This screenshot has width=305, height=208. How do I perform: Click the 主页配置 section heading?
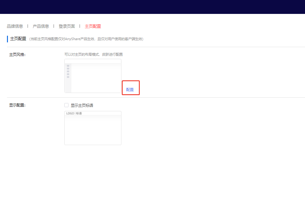18,38
